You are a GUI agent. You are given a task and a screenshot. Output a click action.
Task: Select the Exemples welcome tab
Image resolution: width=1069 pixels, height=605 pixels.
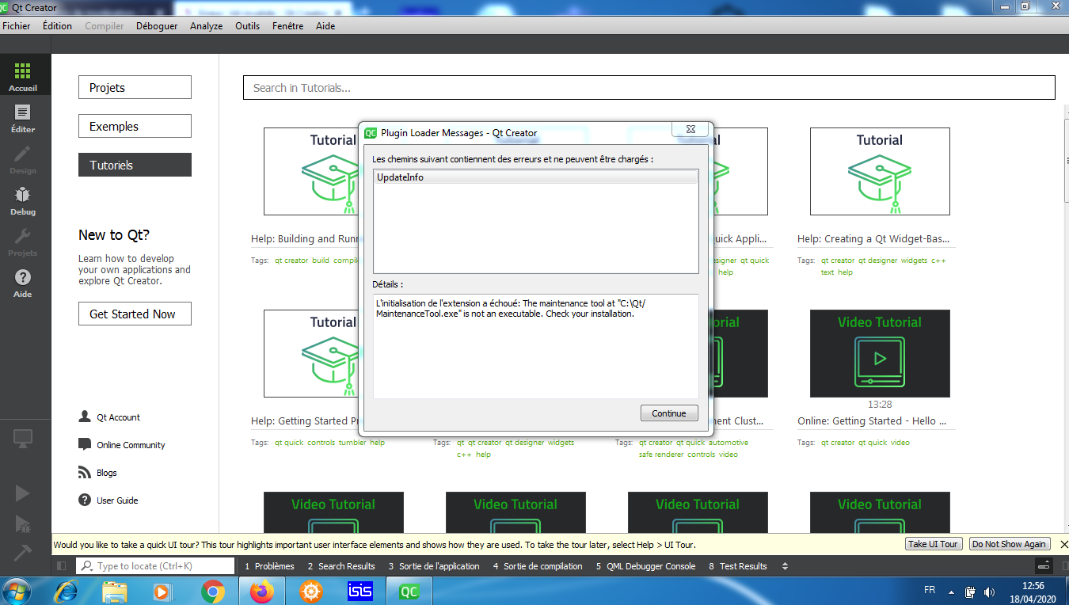135,126
